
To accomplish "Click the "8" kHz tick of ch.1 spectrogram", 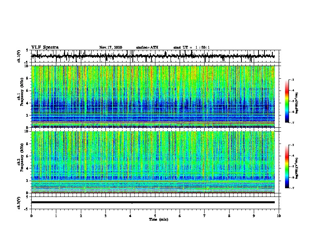I will [x=28, y=78].
